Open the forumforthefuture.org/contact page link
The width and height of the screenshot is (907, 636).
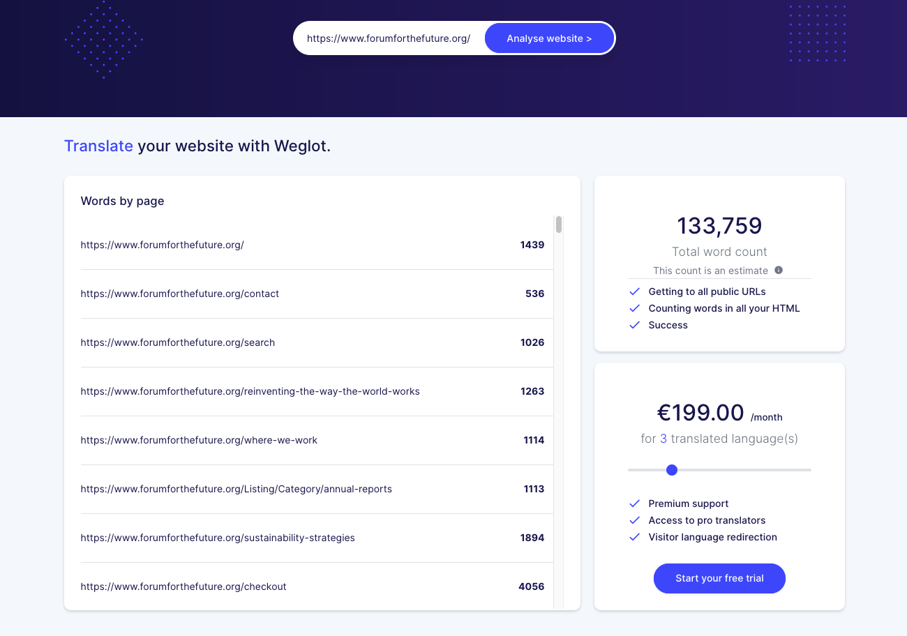pos(180,294)
